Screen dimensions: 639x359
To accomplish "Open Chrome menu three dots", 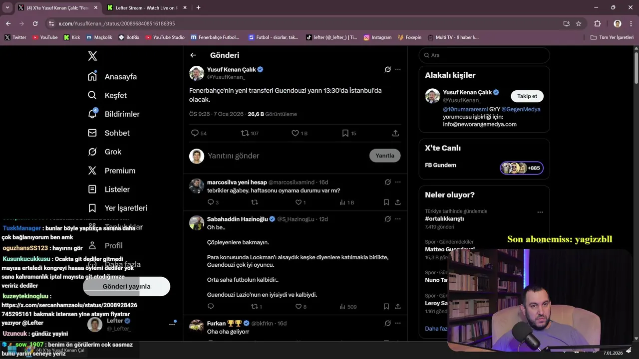I will [631, 23].
